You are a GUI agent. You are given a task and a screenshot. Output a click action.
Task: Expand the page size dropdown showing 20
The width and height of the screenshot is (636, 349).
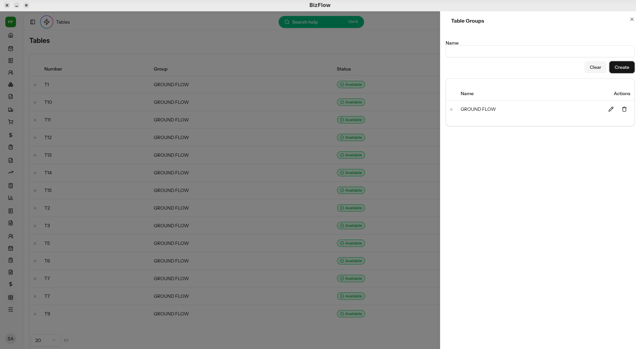46,340
